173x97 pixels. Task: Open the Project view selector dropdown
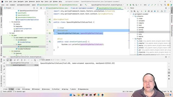pos(13,8)
